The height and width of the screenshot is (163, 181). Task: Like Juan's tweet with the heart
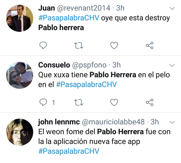114,45
